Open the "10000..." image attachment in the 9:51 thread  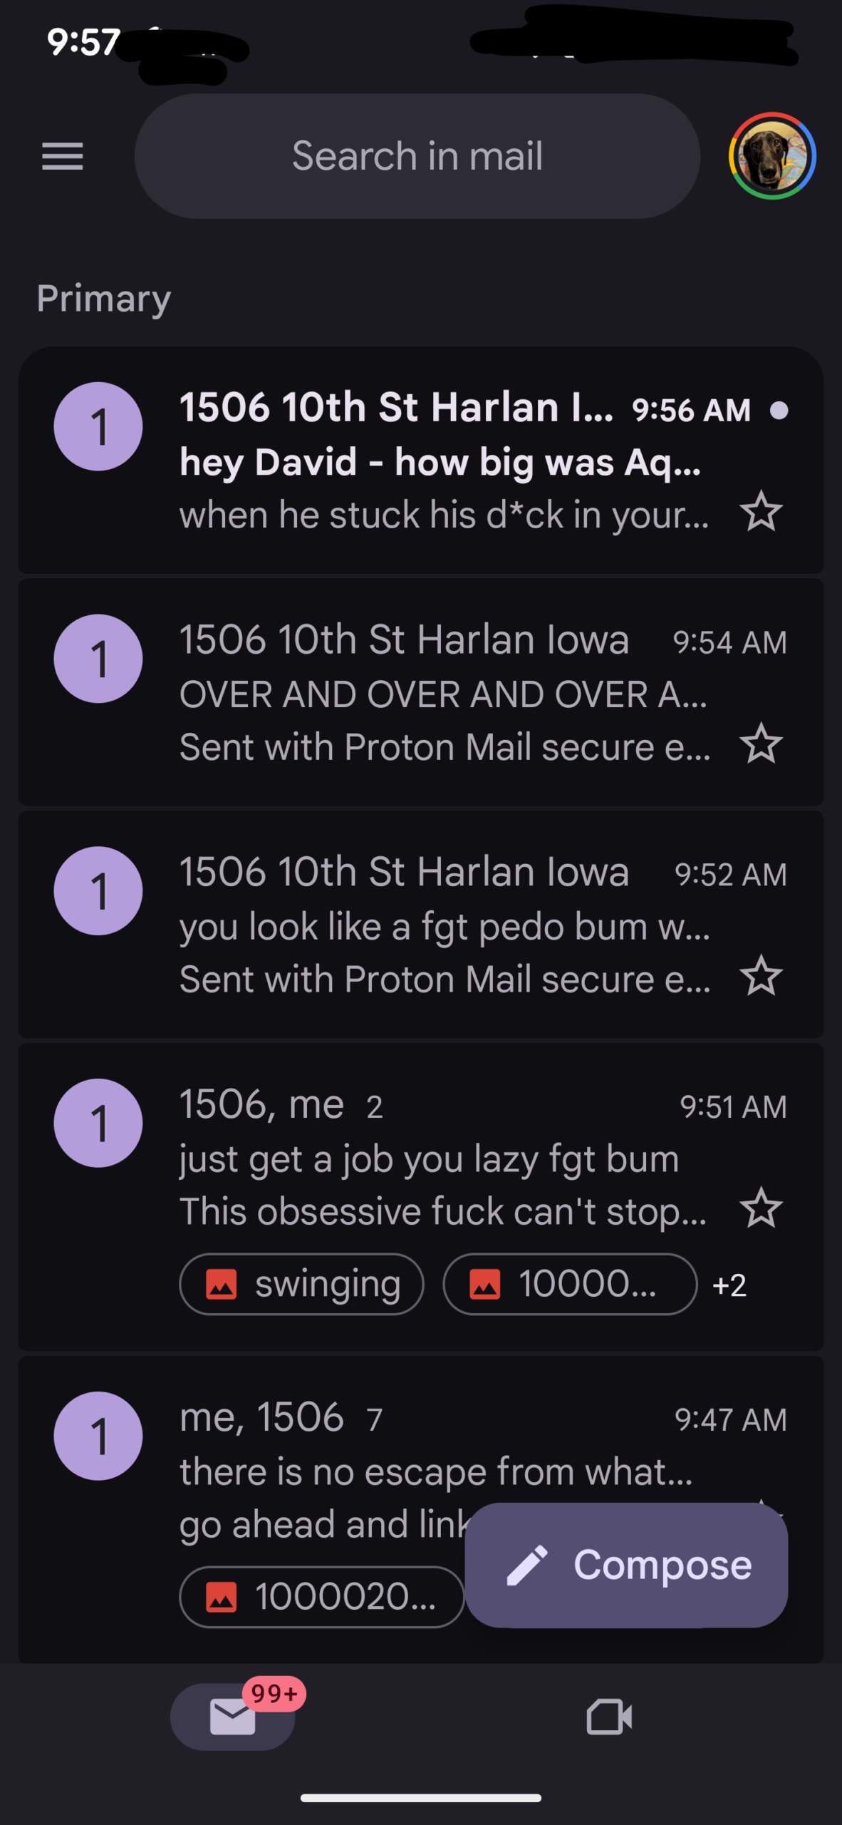[570, 1285]
